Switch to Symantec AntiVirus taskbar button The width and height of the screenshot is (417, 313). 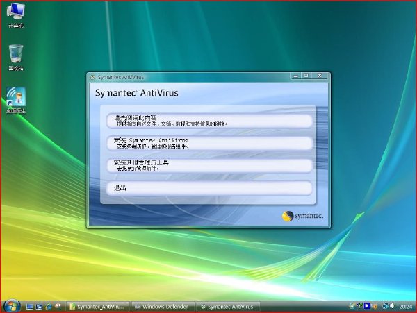(229, 307)
